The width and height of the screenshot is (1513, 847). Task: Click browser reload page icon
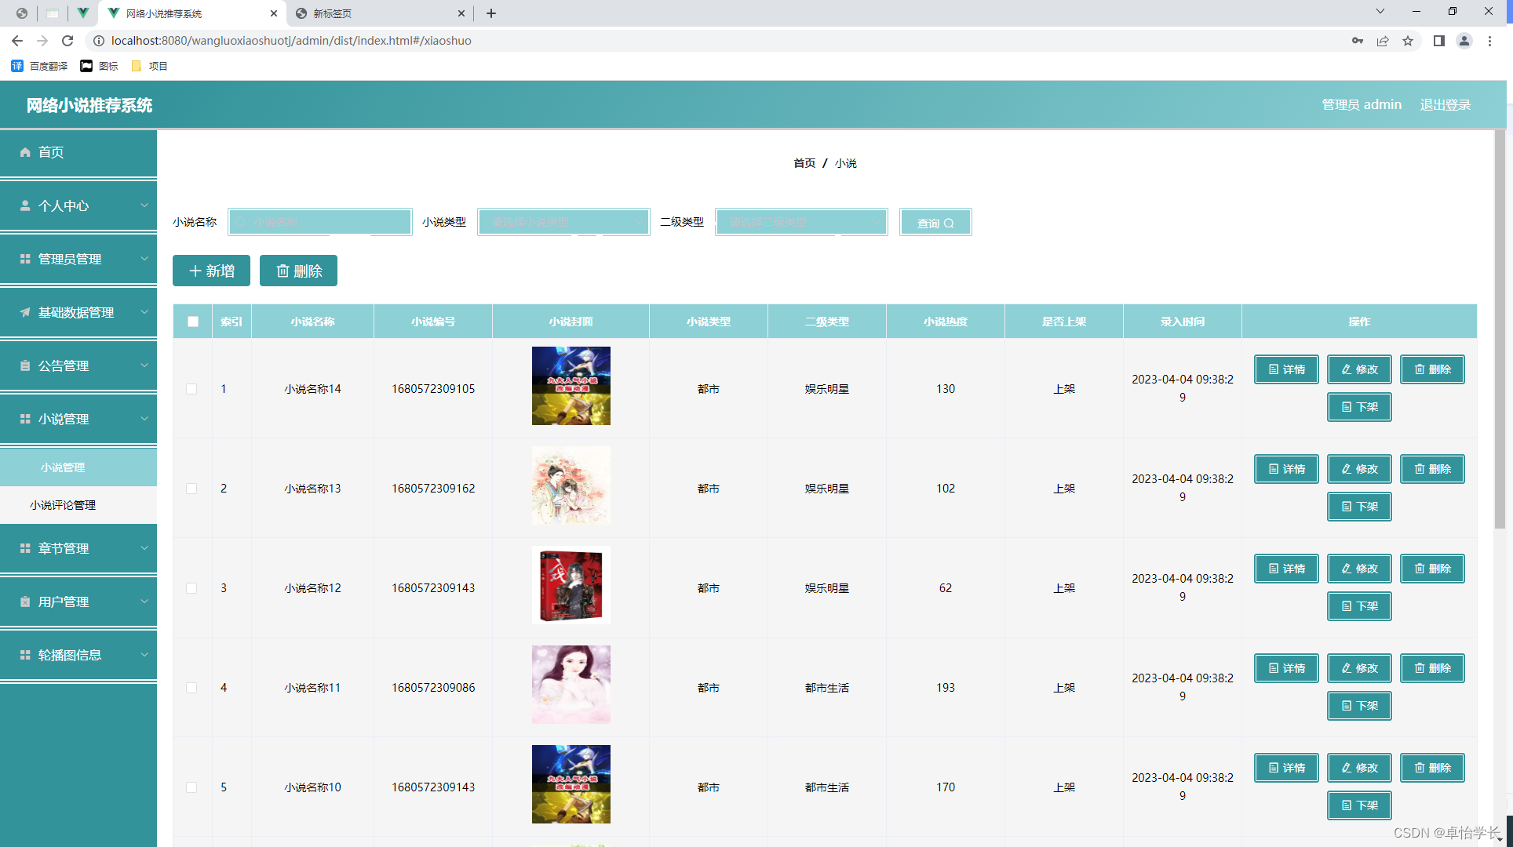(67, 41)
